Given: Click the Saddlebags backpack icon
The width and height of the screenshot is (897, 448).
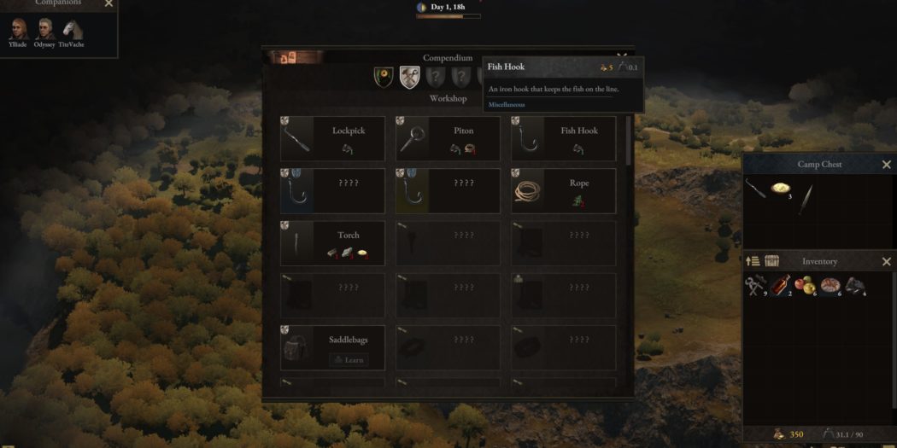Looking at the screenshot, I should (x=296, y=348).
